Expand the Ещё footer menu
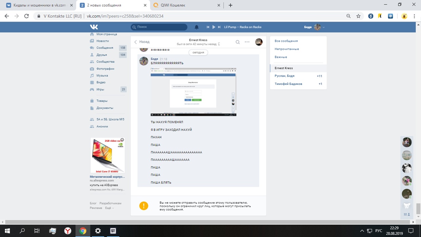This screenshot has width=421, height=237. click(109, 208)
